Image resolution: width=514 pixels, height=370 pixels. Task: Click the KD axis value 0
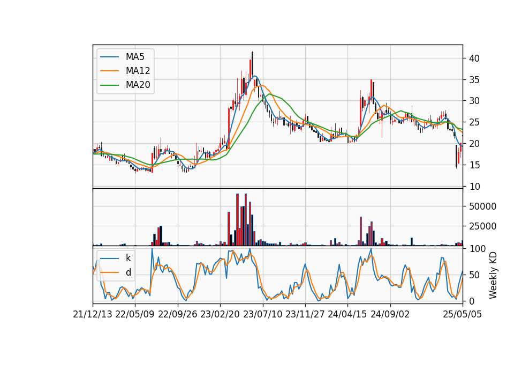point(472,301)
